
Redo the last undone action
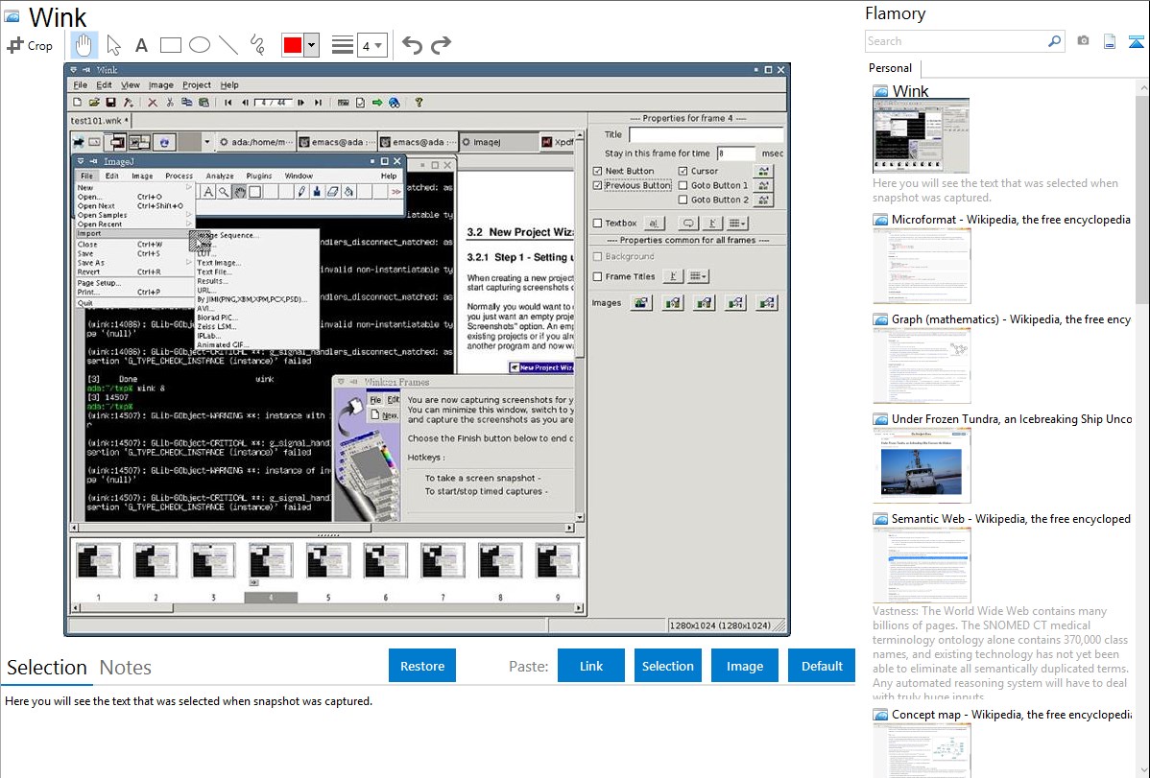(441, 45)
